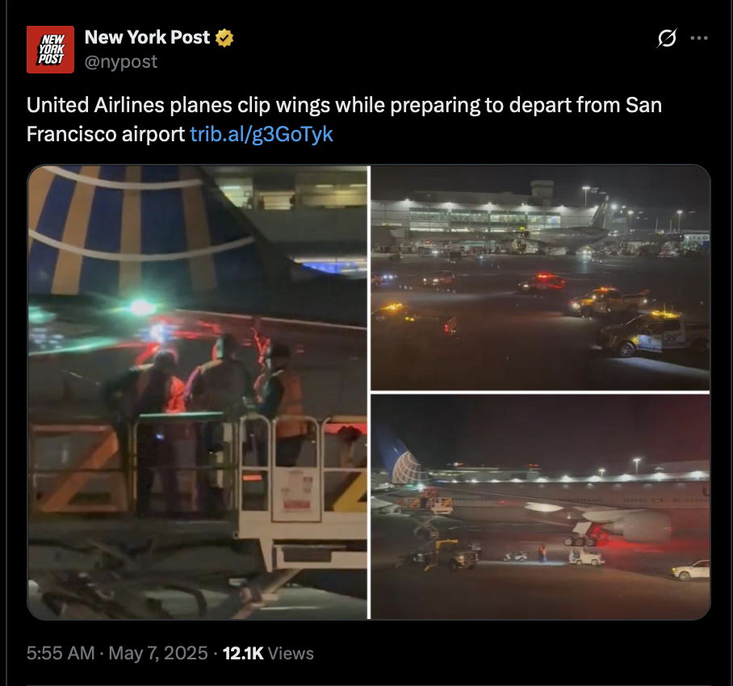This screenshot has width=733, height=686.
Task: Open the Grok explain-post icon
Action: click(x=667, y=38)
